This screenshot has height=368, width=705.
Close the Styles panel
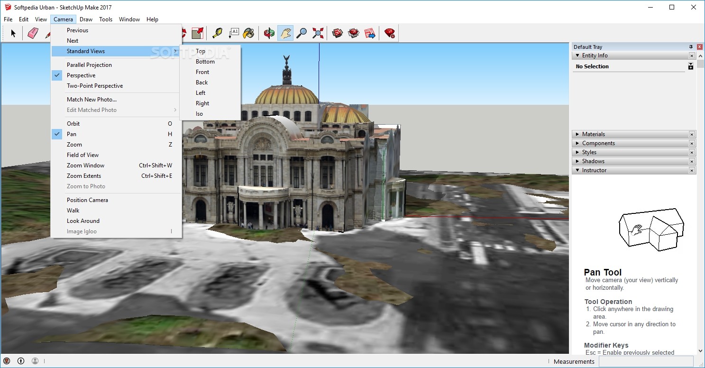click(692, 152)
